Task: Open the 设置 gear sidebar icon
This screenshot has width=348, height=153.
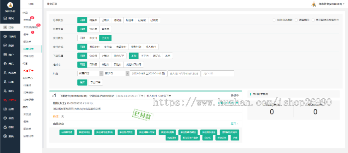Action: pyautogui.click(x=5, y=118)
